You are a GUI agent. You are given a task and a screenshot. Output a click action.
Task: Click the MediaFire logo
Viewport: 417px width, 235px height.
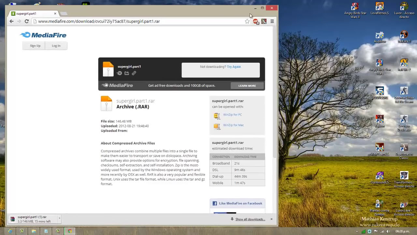43,35
